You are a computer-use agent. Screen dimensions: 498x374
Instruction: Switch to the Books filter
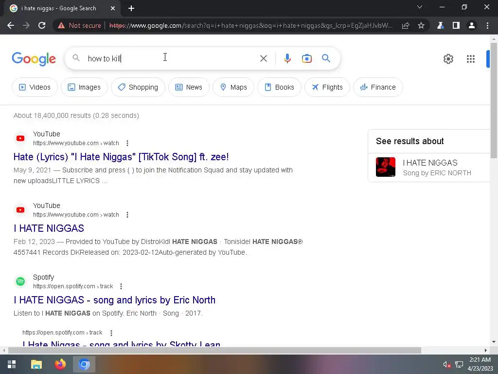click(279, 87)
